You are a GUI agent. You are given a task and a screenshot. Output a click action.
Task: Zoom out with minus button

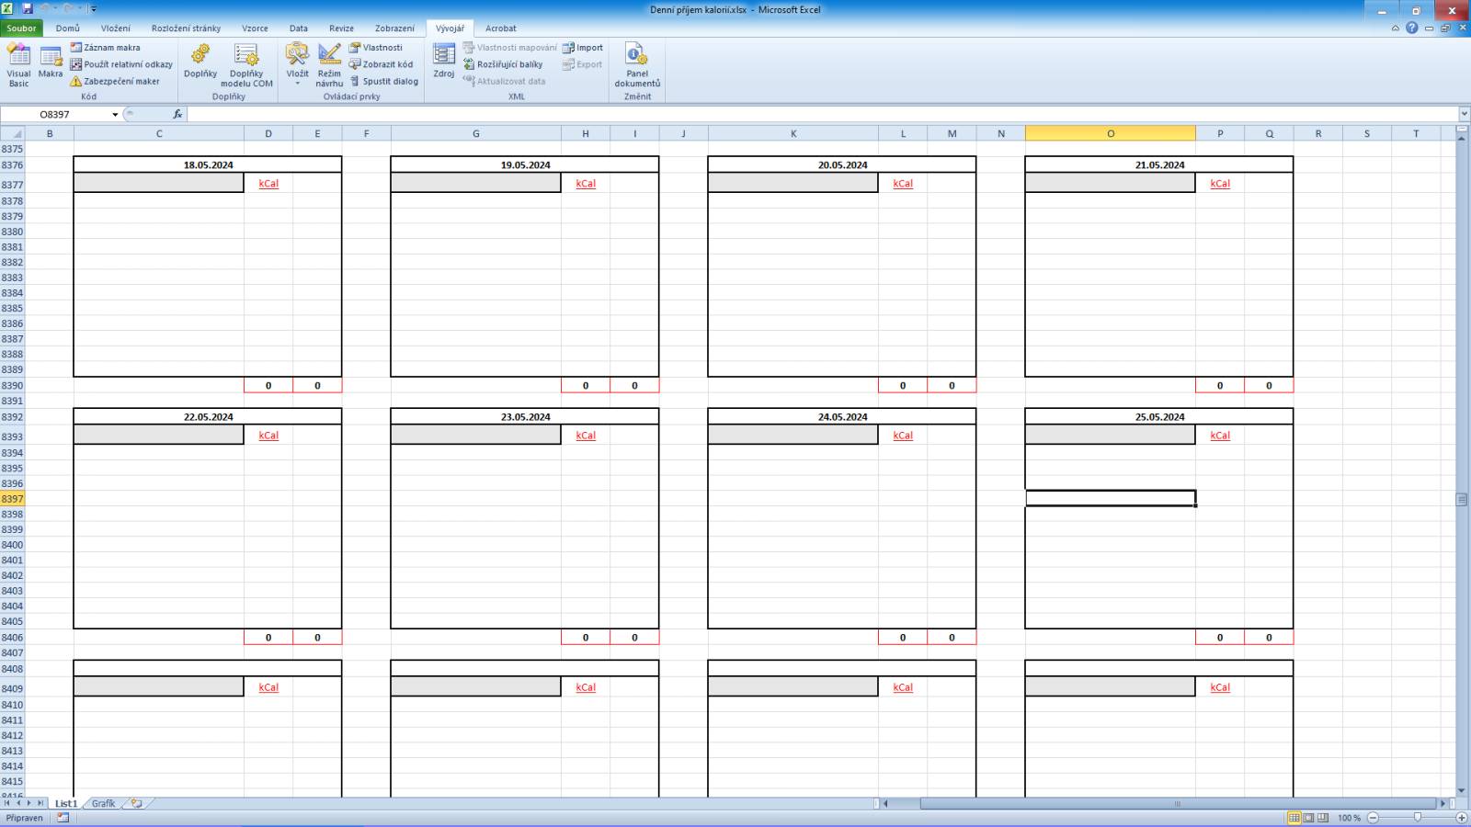tap(1373, 818)
